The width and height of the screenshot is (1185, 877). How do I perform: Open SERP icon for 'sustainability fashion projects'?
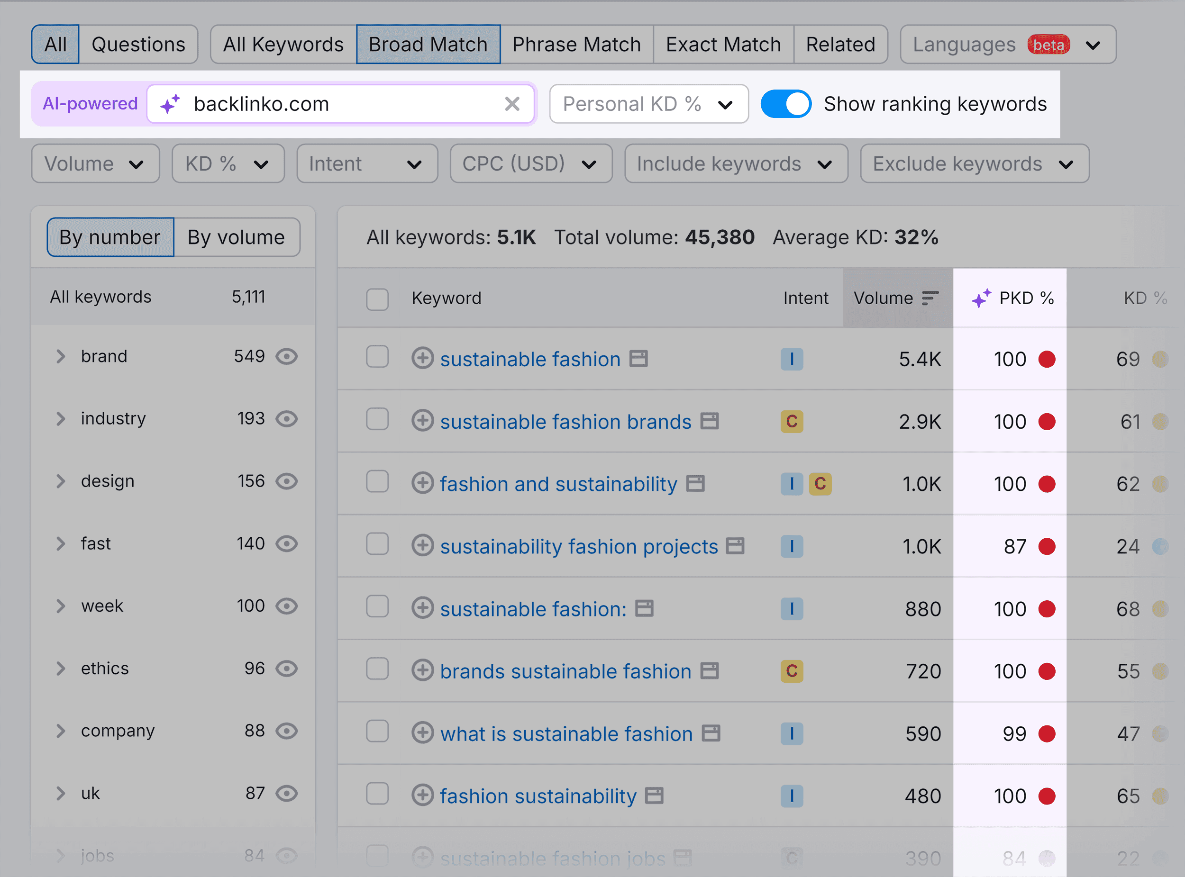[735, 546]
